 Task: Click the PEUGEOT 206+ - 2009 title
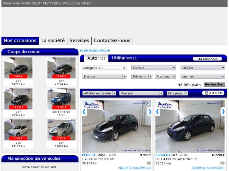click(x=99, y=155)
